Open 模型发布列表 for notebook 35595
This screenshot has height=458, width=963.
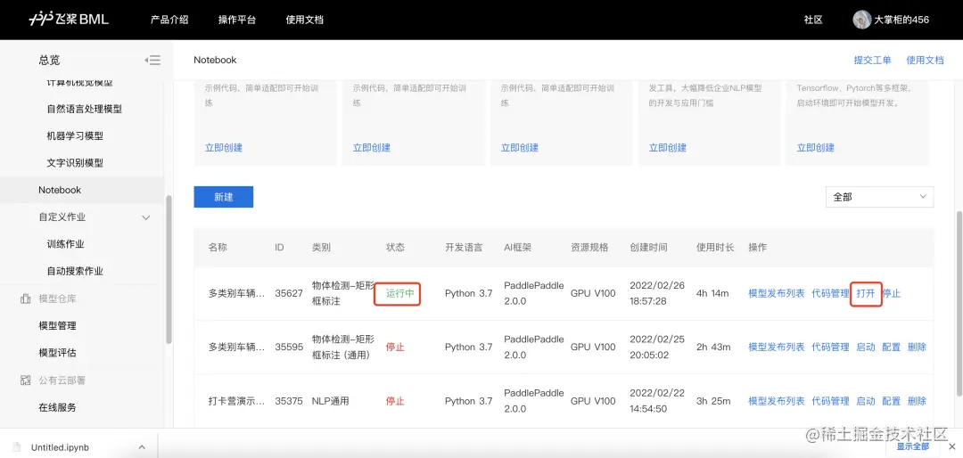pyautogui.click(x=777, y=348)
